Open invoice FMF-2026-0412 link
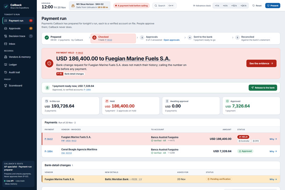The image size is (285, 190). tap(69, 141)
